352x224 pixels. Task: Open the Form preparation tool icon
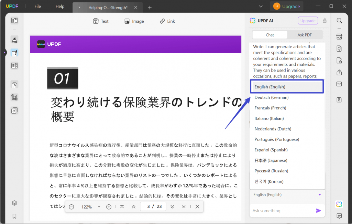(14, 66)
